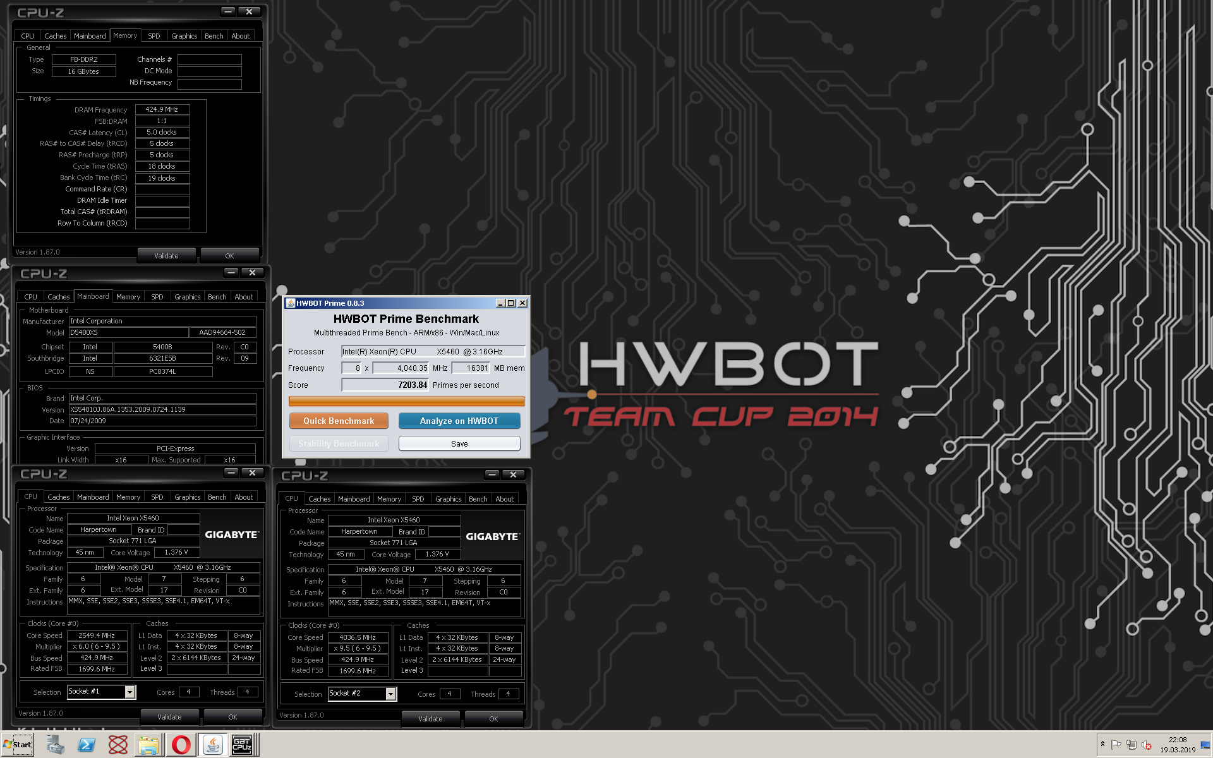Click Validate in the Memory CPU-Z window

tap(166, 256)
